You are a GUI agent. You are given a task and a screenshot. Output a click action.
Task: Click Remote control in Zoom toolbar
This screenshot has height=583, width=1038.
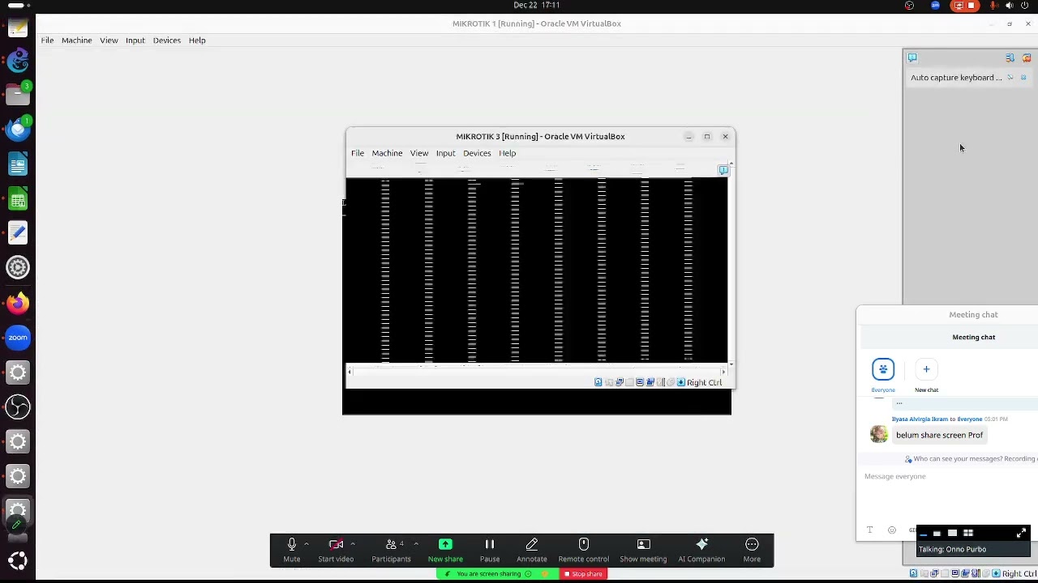tap(583, 550)
